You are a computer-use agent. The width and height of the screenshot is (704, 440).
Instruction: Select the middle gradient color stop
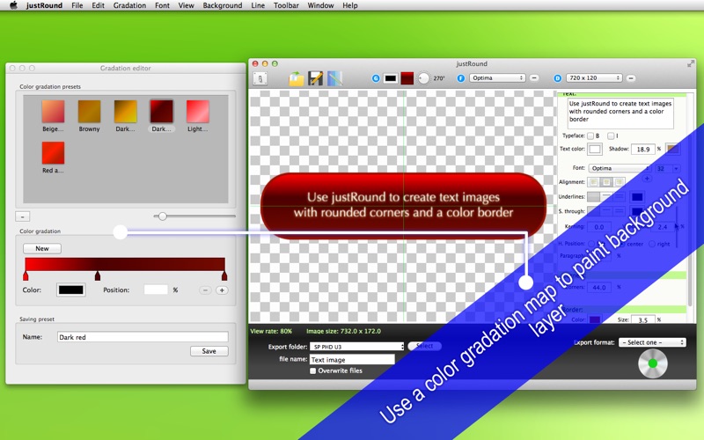pyautogui.click(x=98, y=275)
